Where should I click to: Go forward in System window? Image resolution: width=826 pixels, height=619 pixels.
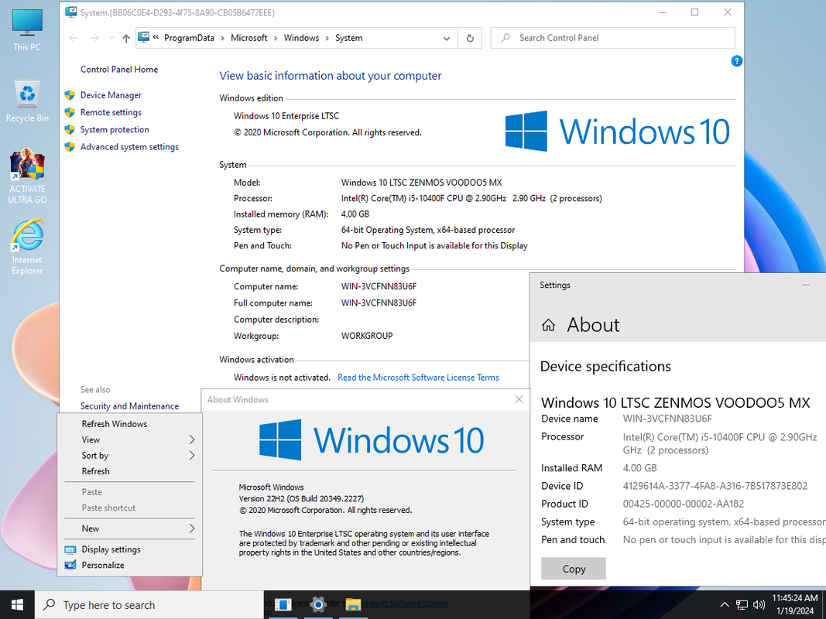(94, 38)
